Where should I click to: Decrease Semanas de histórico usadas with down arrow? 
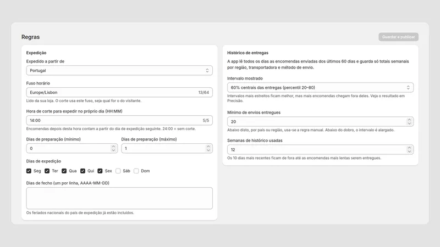click(x=409, y=151)
